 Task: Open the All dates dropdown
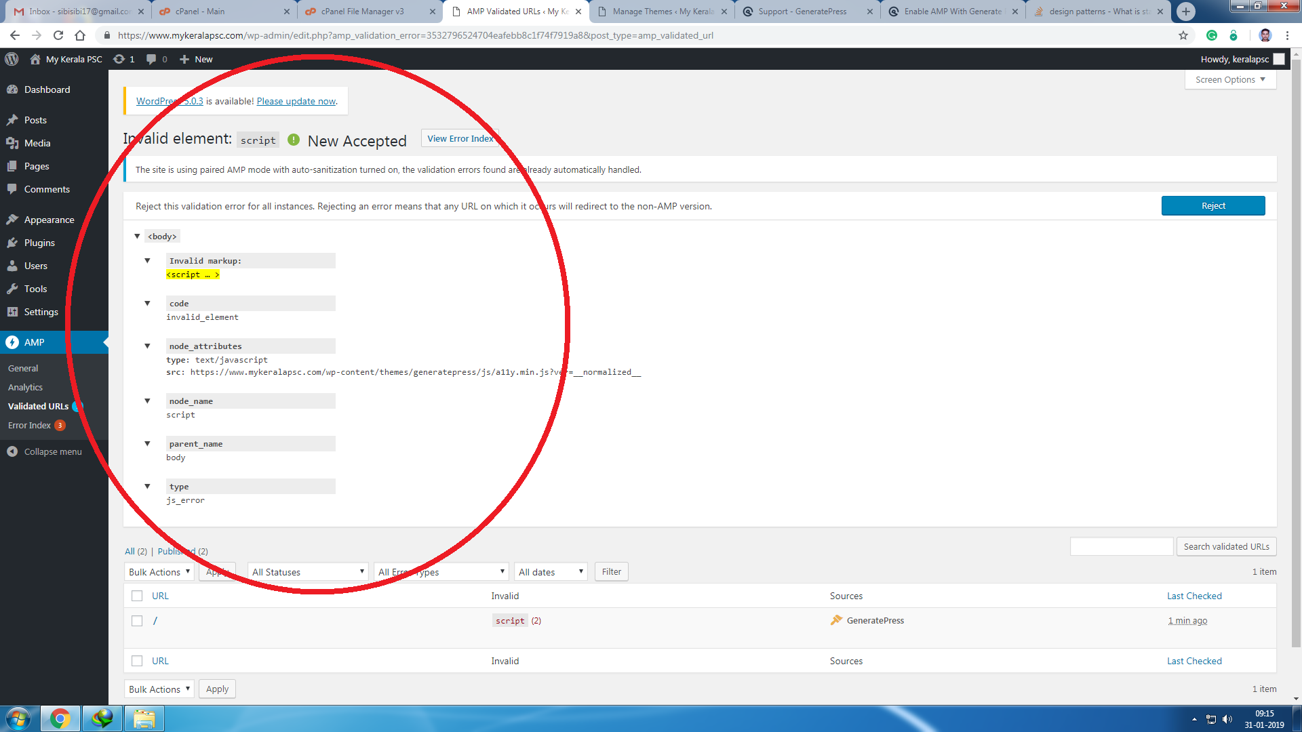(551, 572)
